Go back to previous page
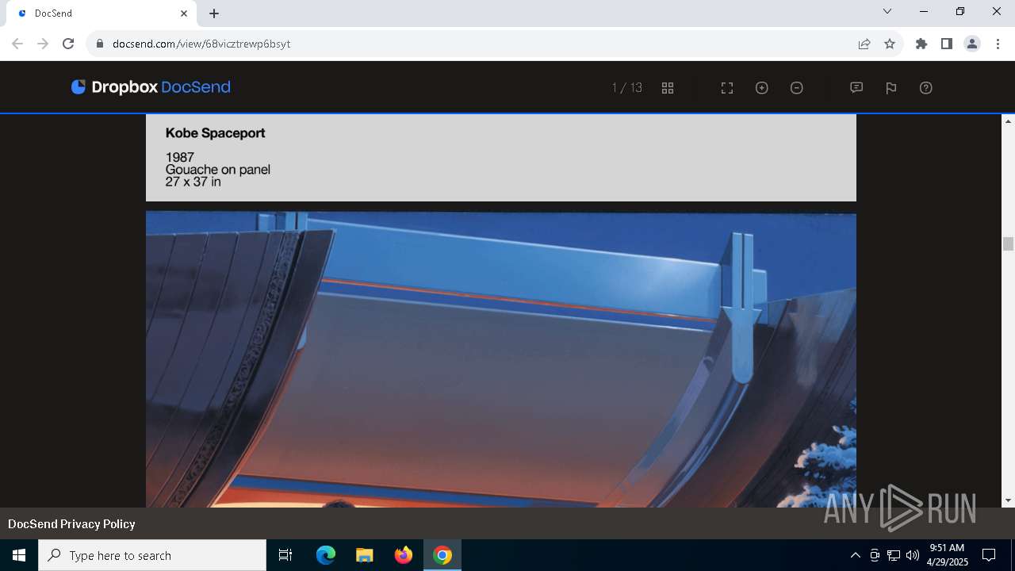This screenshot has width=1015, height=571. click(17, 44)
